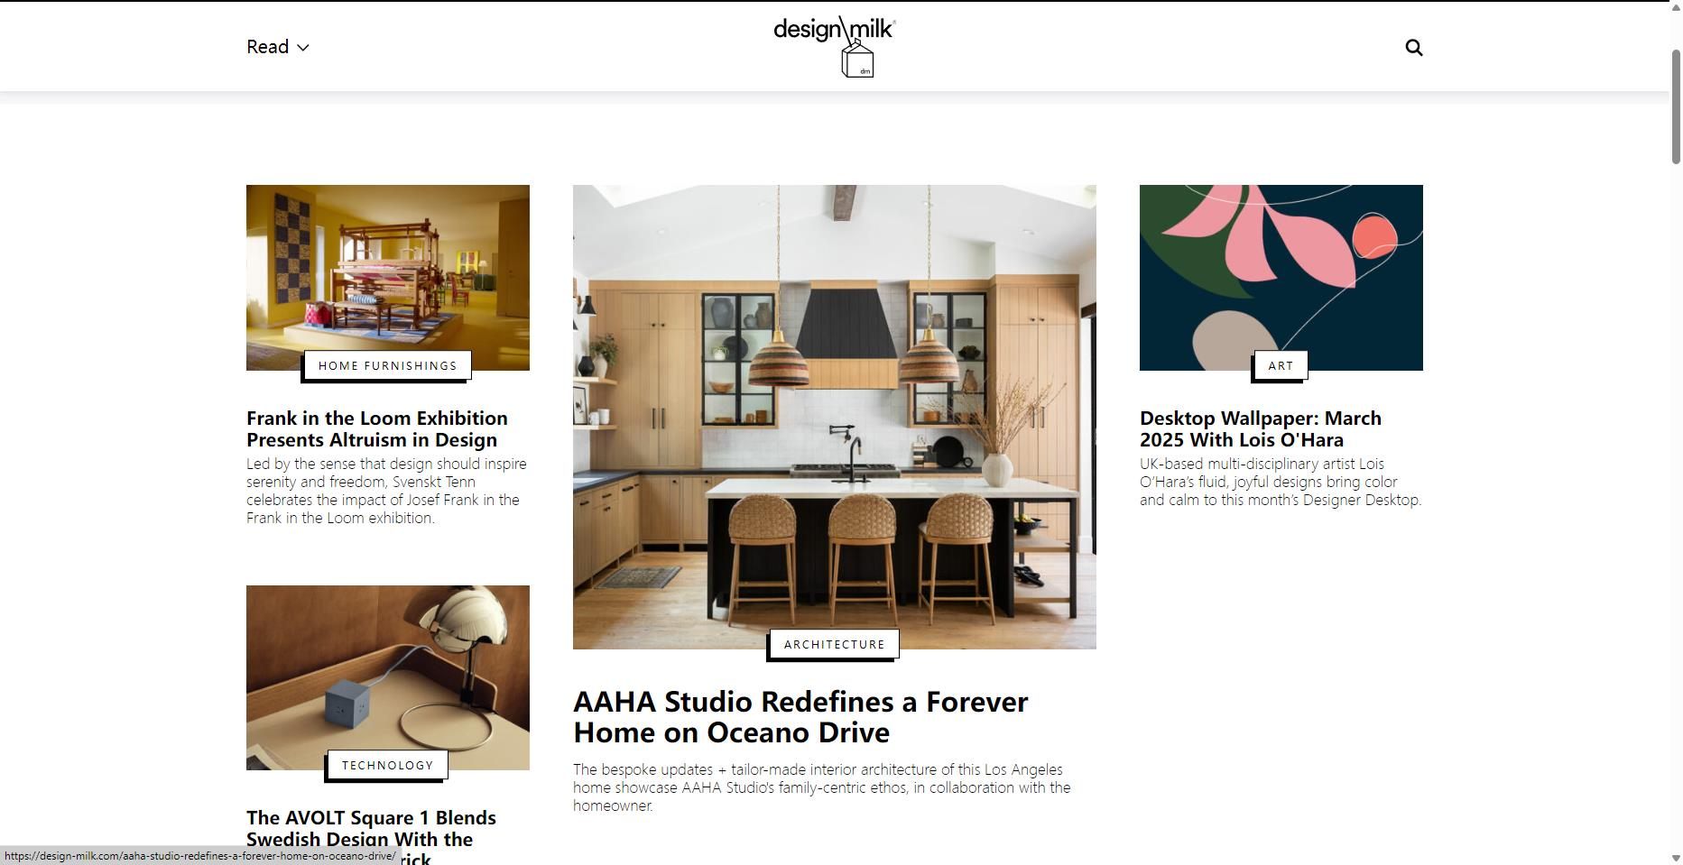Click the AAHA Studio article description text
1683x865 pixels.
[822, 787]
